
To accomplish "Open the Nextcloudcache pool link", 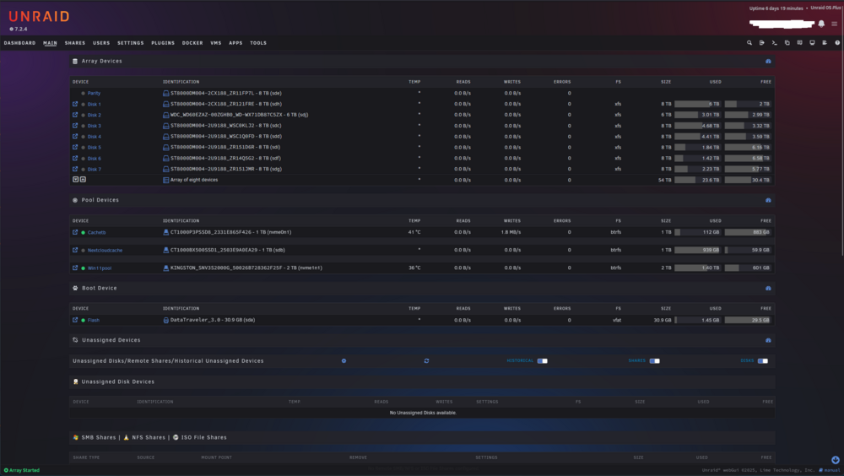I will [105, 251].
